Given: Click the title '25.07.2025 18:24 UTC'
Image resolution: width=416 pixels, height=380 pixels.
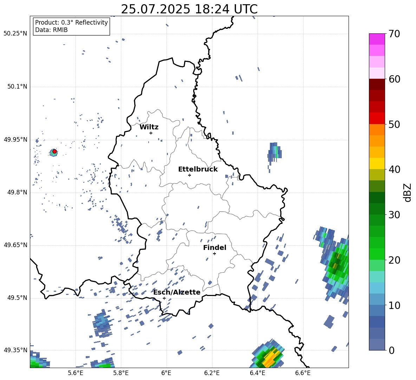Looking at the screenshot, I should 189,9.
